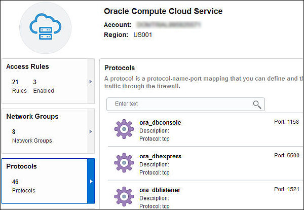Viewport: 304px width, 210px height.
Task: Click Description label under ora_dbconsole
Action: pyautogui.click(x=154, y=131)
